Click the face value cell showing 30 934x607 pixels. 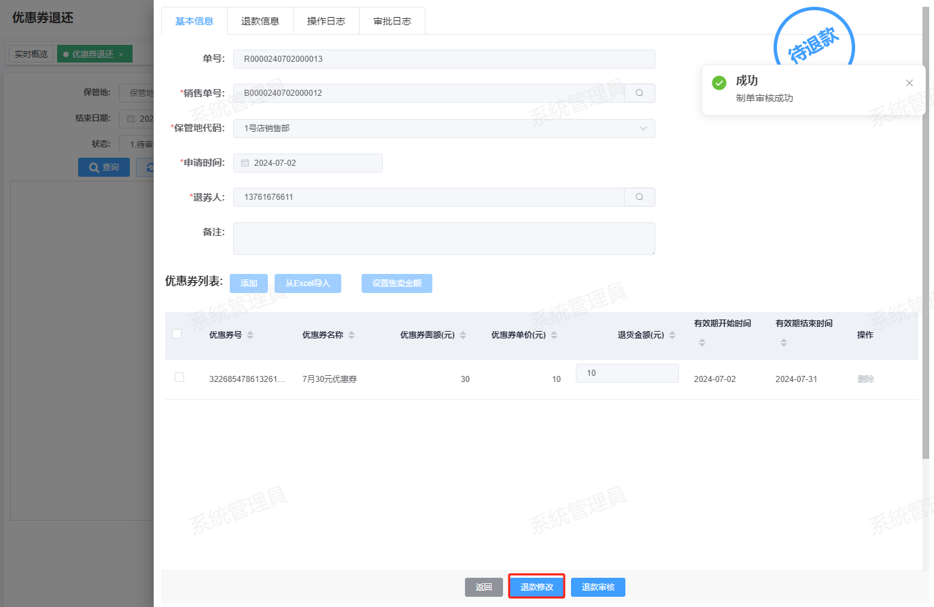click(465, 379)
